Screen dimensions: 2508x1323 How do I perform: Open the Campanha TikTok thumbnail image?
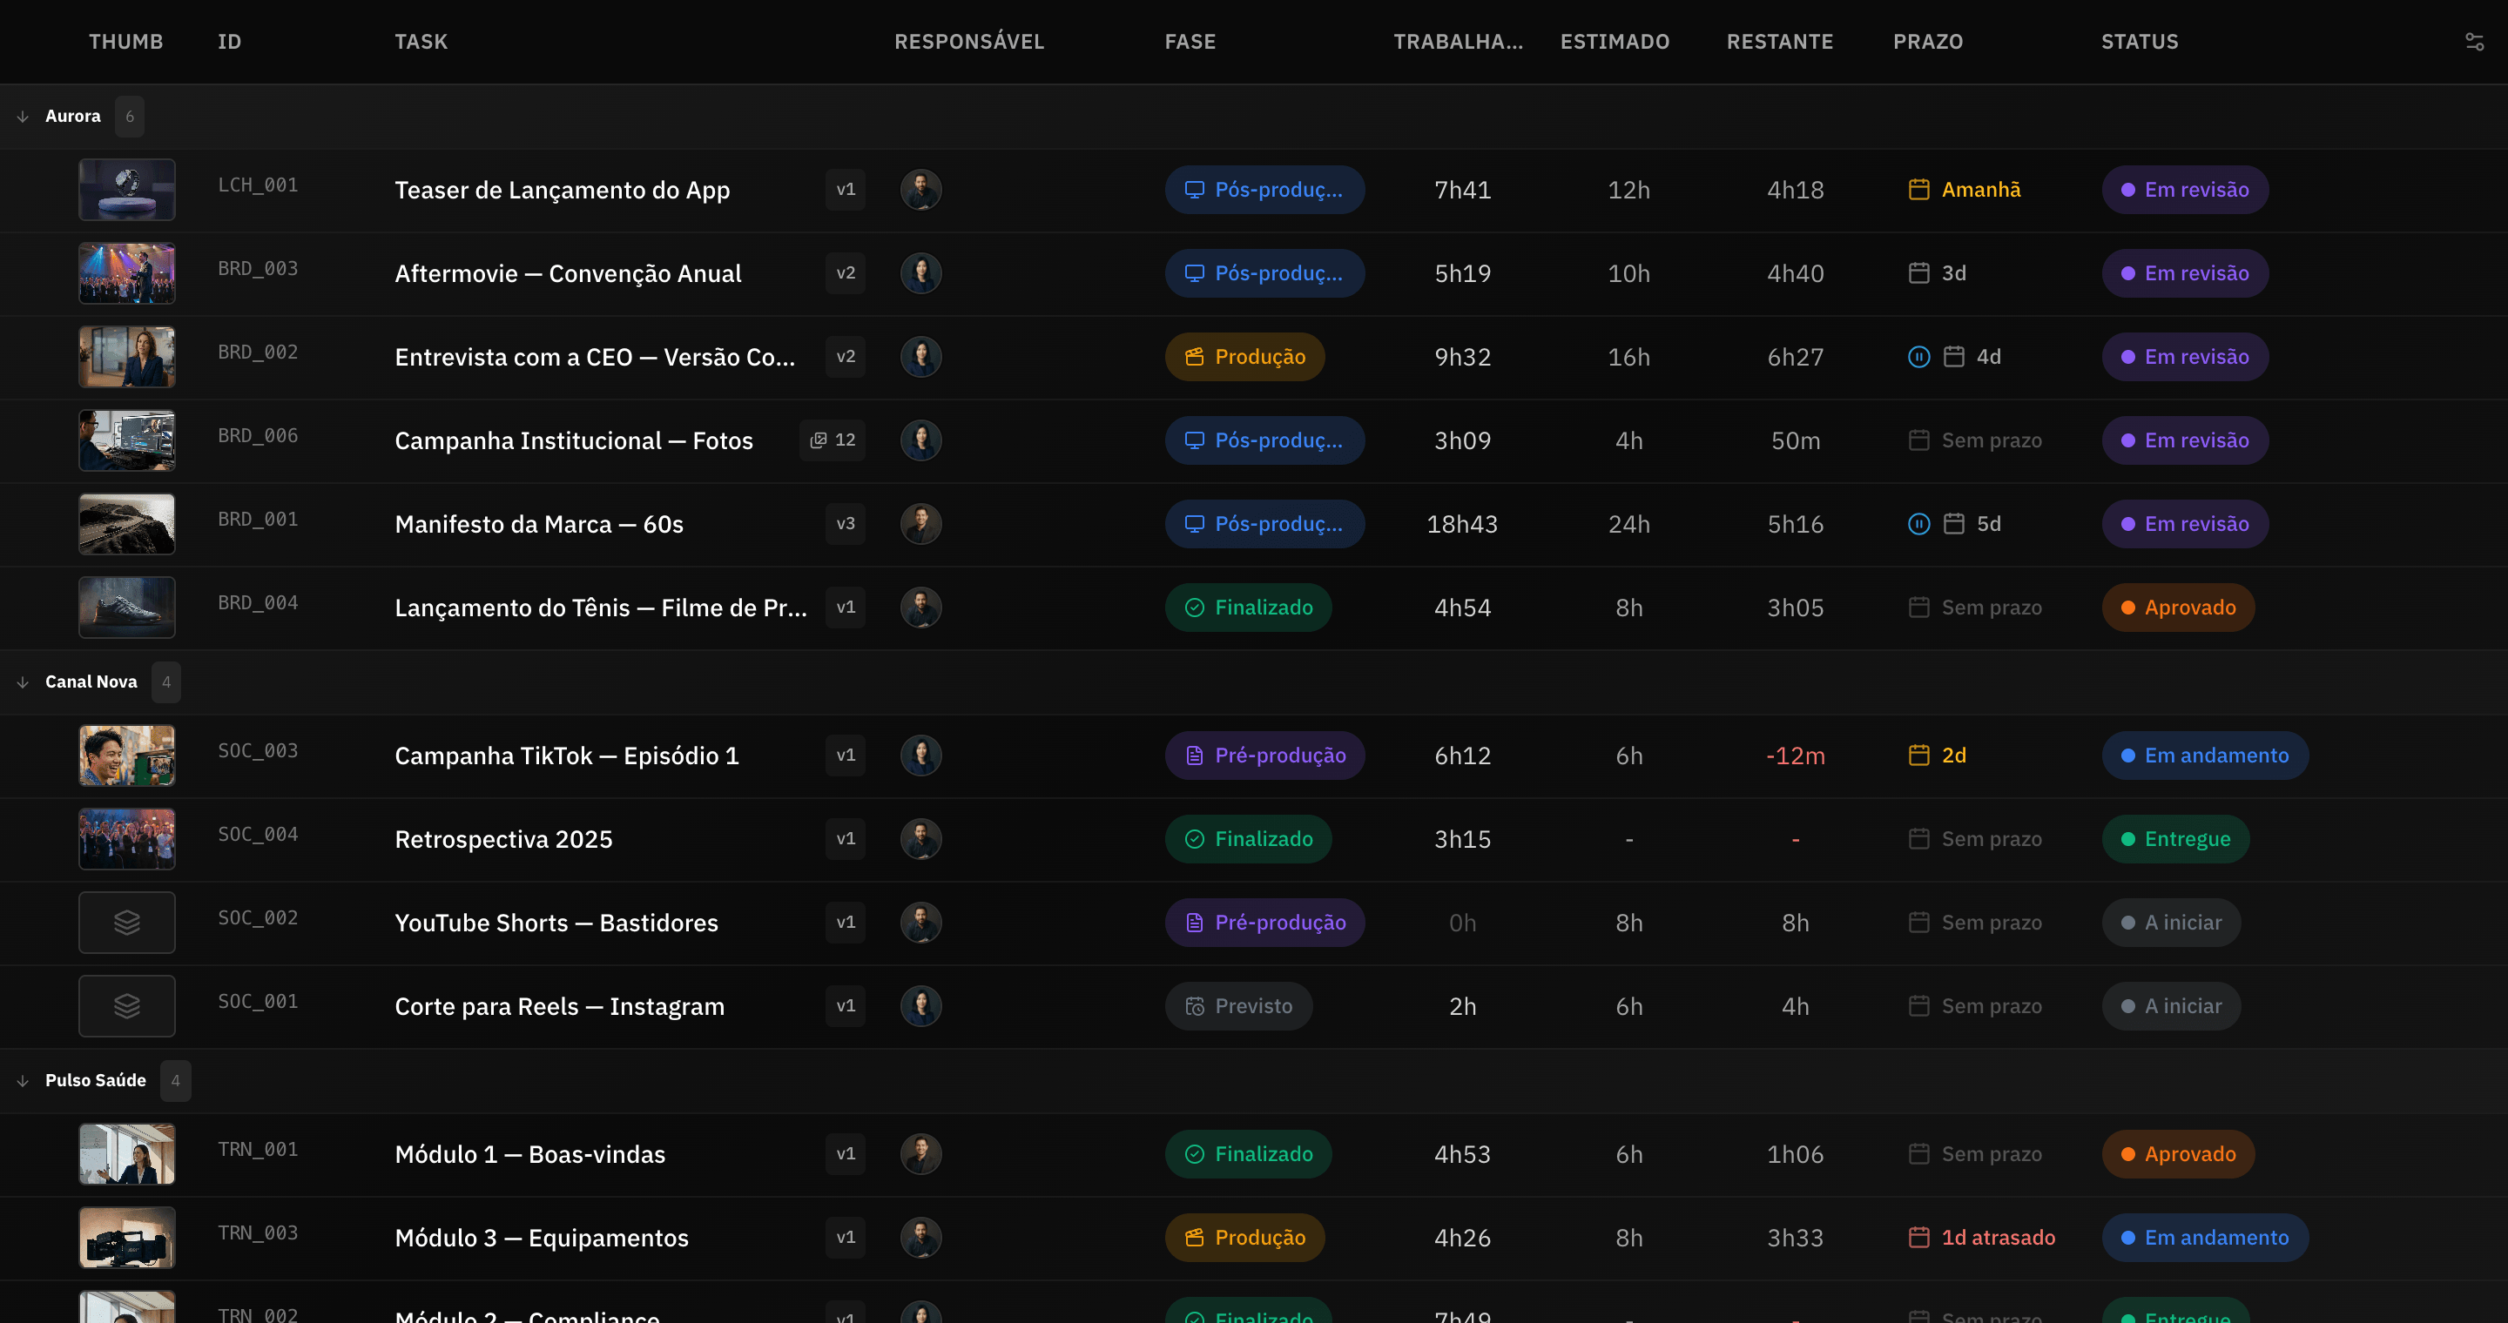pyautogui.click(x=126, y=756)
